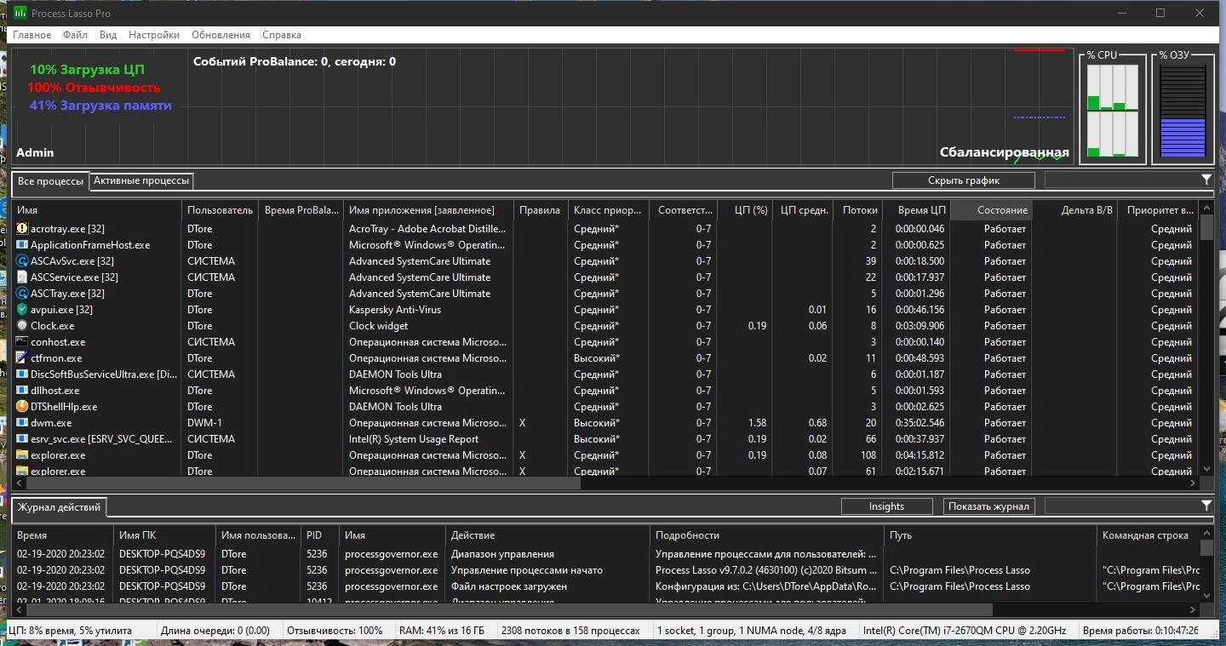Viewport: 1226px width, 646px height.
Task: Sort by Состояние column header
Action: (991, 210)
